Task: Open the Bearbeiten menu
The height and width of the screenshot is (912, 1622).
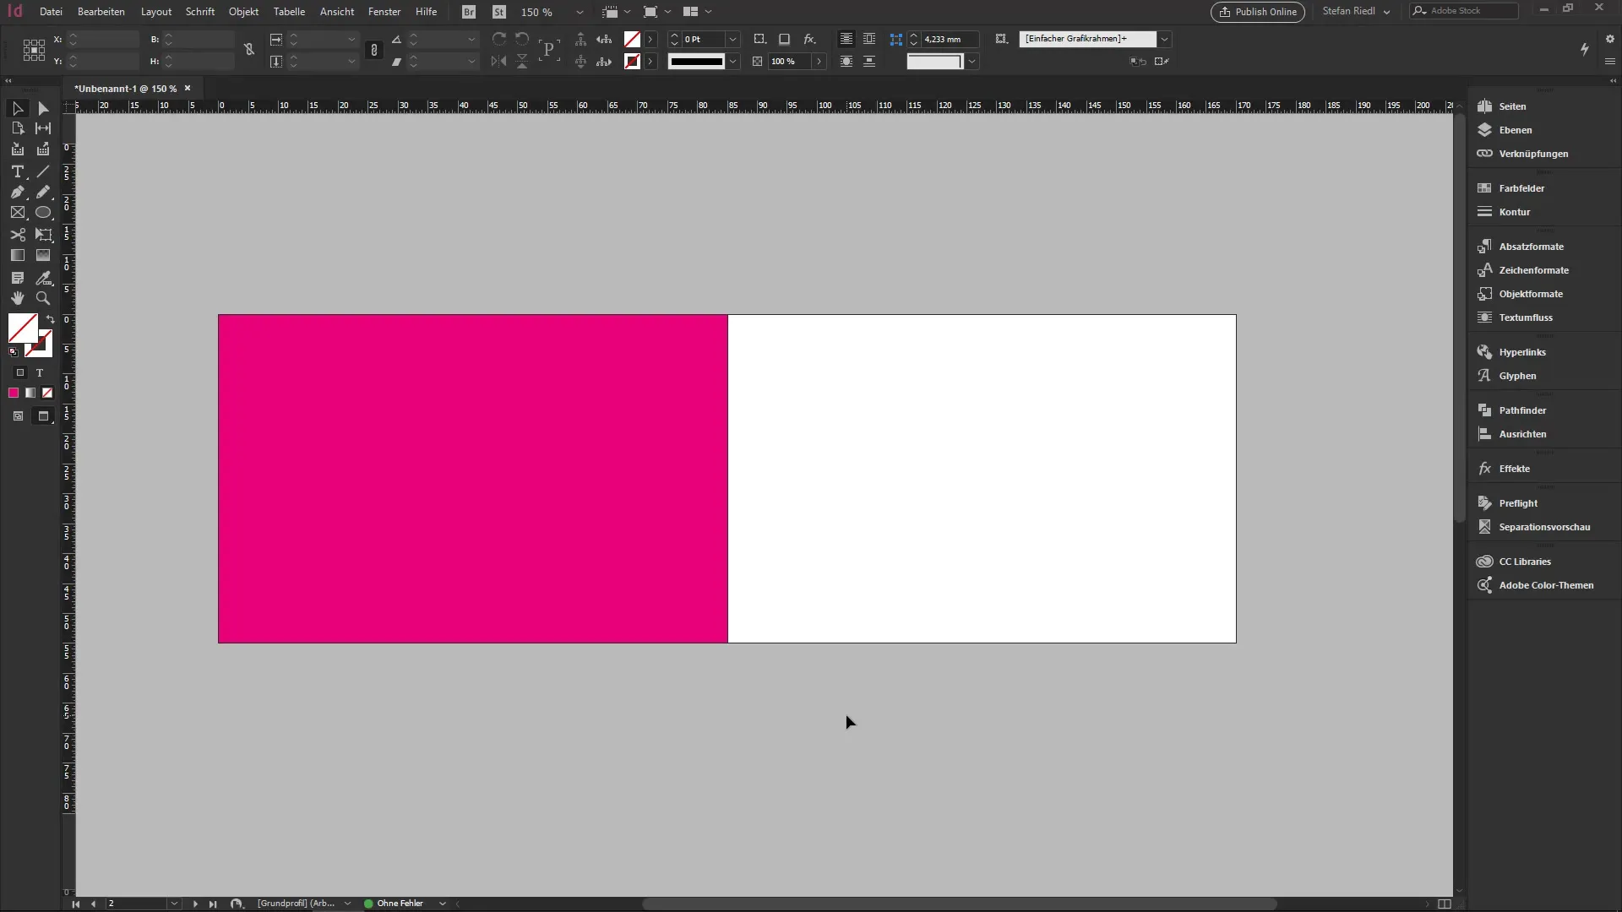Action: point(101,12)
